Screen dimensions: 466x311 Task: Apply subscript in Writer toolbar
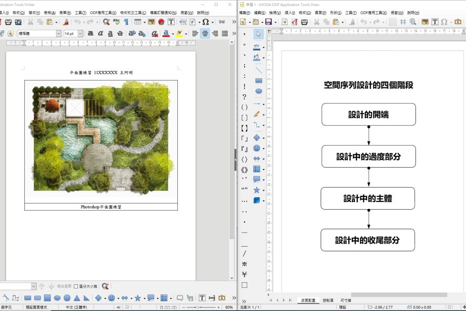coord(142,34)
